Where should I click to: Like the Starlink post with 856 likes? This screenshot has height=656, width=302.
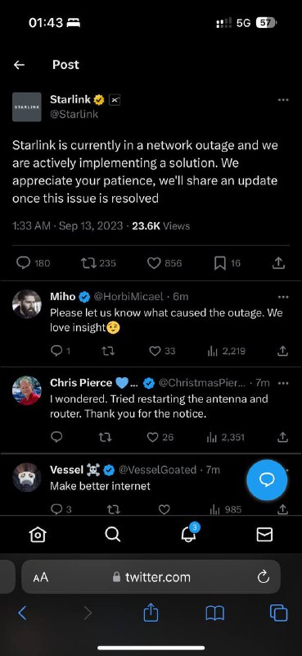(154, 262)
